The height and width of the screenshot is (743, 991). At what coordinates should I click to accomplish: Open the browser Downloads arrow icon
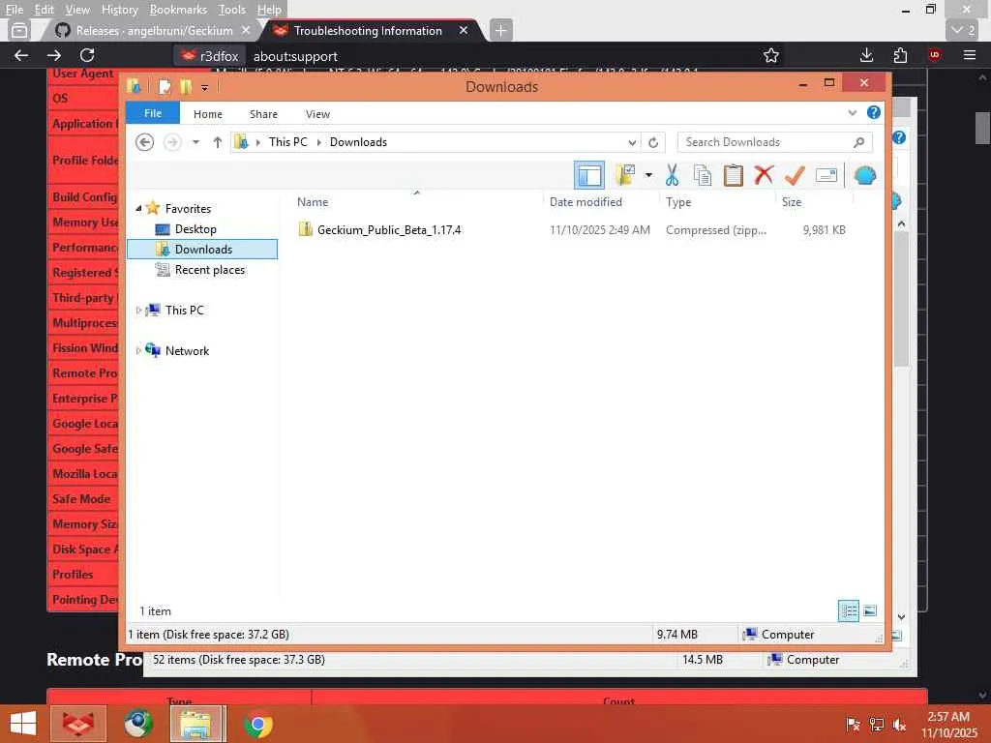pyautogui.click(x=866, y=55)
